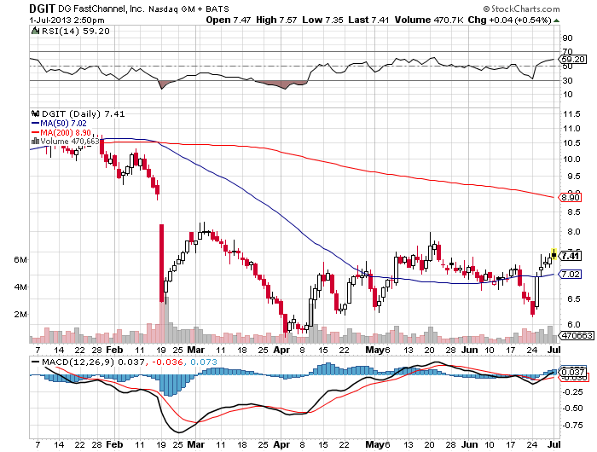Screen dimensions: 597x452
Task: Click the May label on the MACD panel date axis
Action: 374,444
